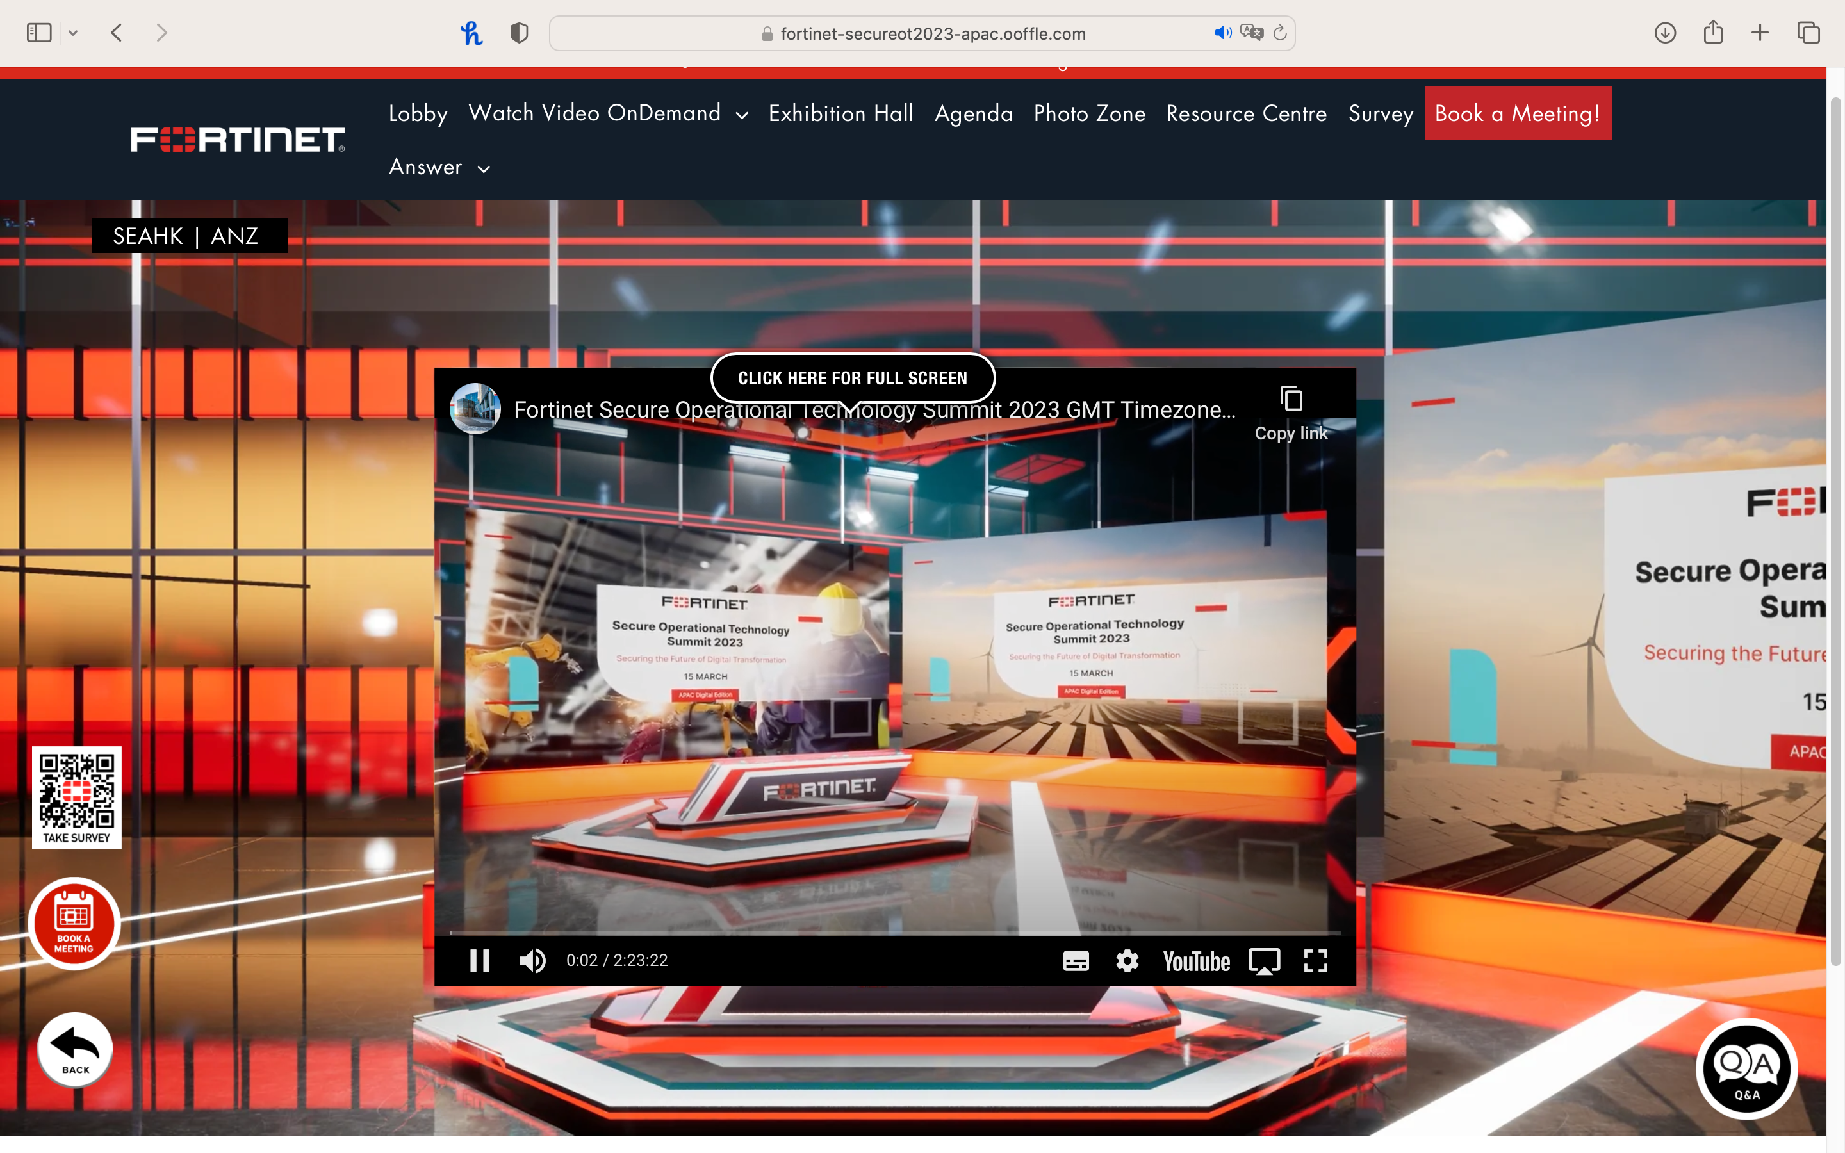Open the translate page icon
1845x1153 pixels.
pos(1252,33)
